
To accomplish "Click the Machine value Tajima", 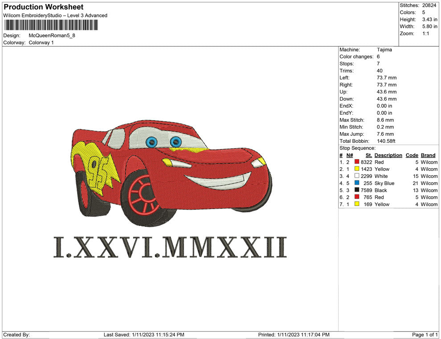I will (x=384, y=49).
